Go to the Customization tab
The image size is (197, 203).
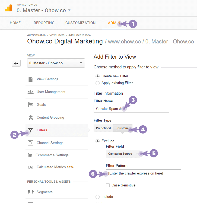click(x=80, y=23)
